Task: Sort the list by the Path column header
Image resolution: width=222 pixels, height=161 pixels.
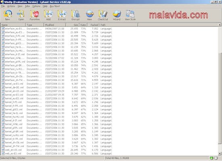Action: [119, 25]
